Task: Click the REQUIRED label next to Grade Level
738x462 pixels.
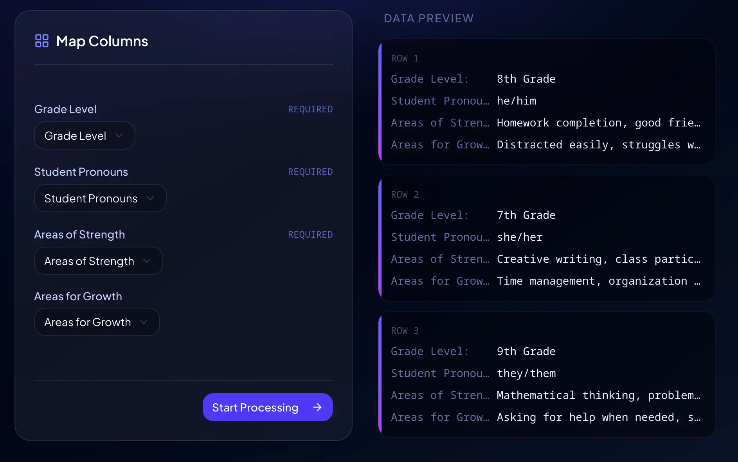Action: coord(310,109)
